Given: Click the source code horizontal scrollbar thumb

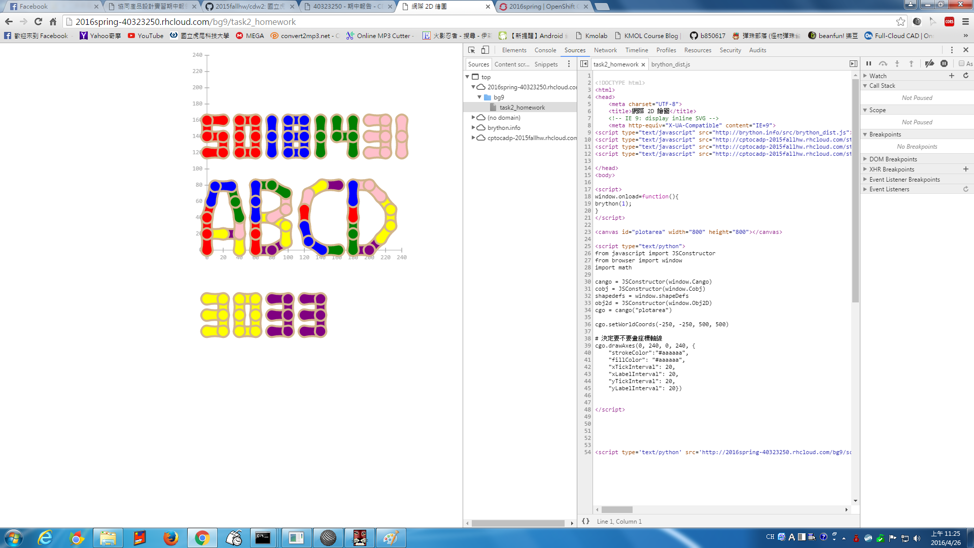Looking at the screenshot, I should [617, 509].
